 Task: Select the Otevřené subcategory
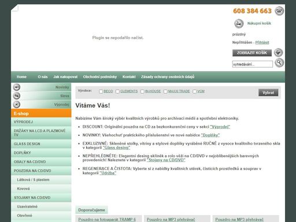pos(41,216)
